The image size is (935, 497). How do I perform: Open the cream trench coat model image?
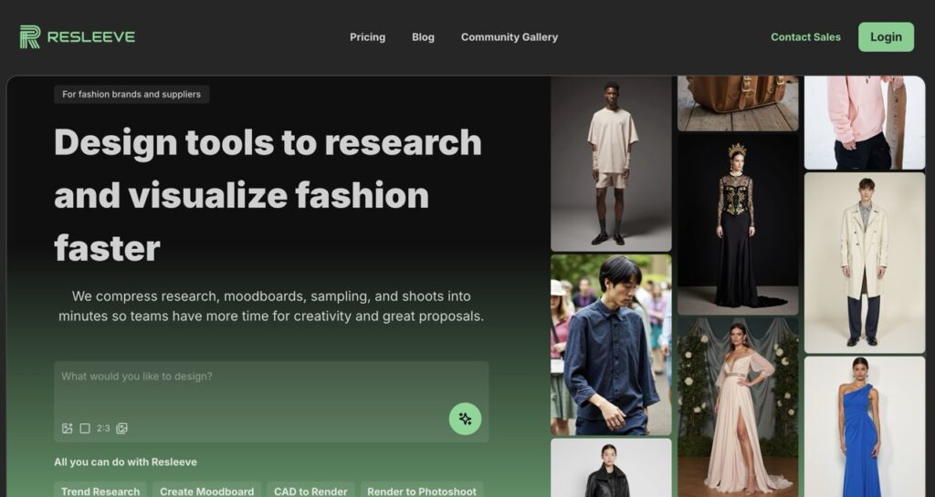click(x=865, y=263)
